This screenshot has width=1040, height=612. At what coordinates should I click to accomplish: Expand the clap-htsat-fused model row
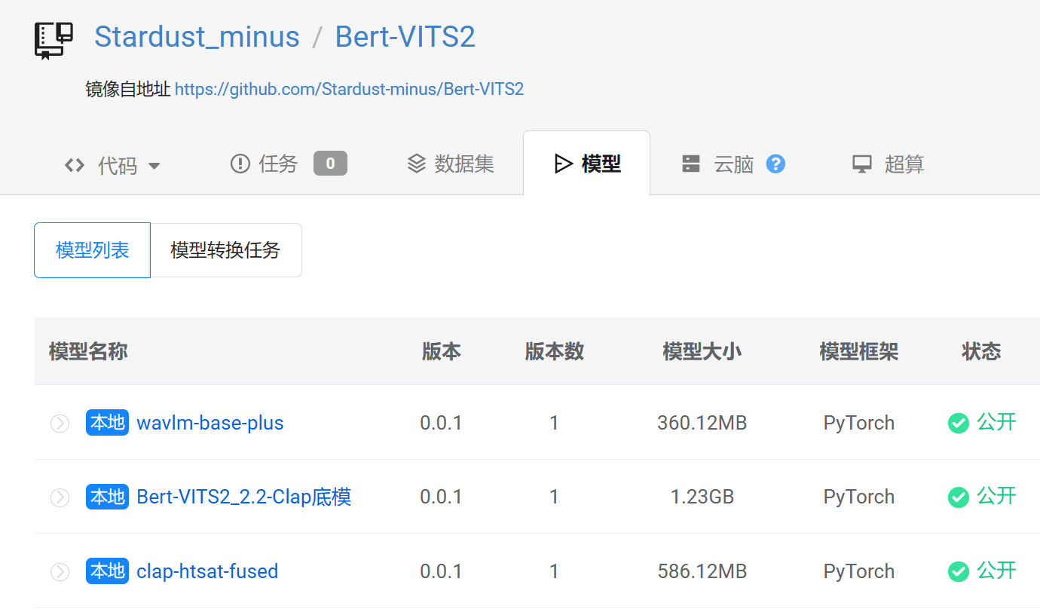pos(60,571)
